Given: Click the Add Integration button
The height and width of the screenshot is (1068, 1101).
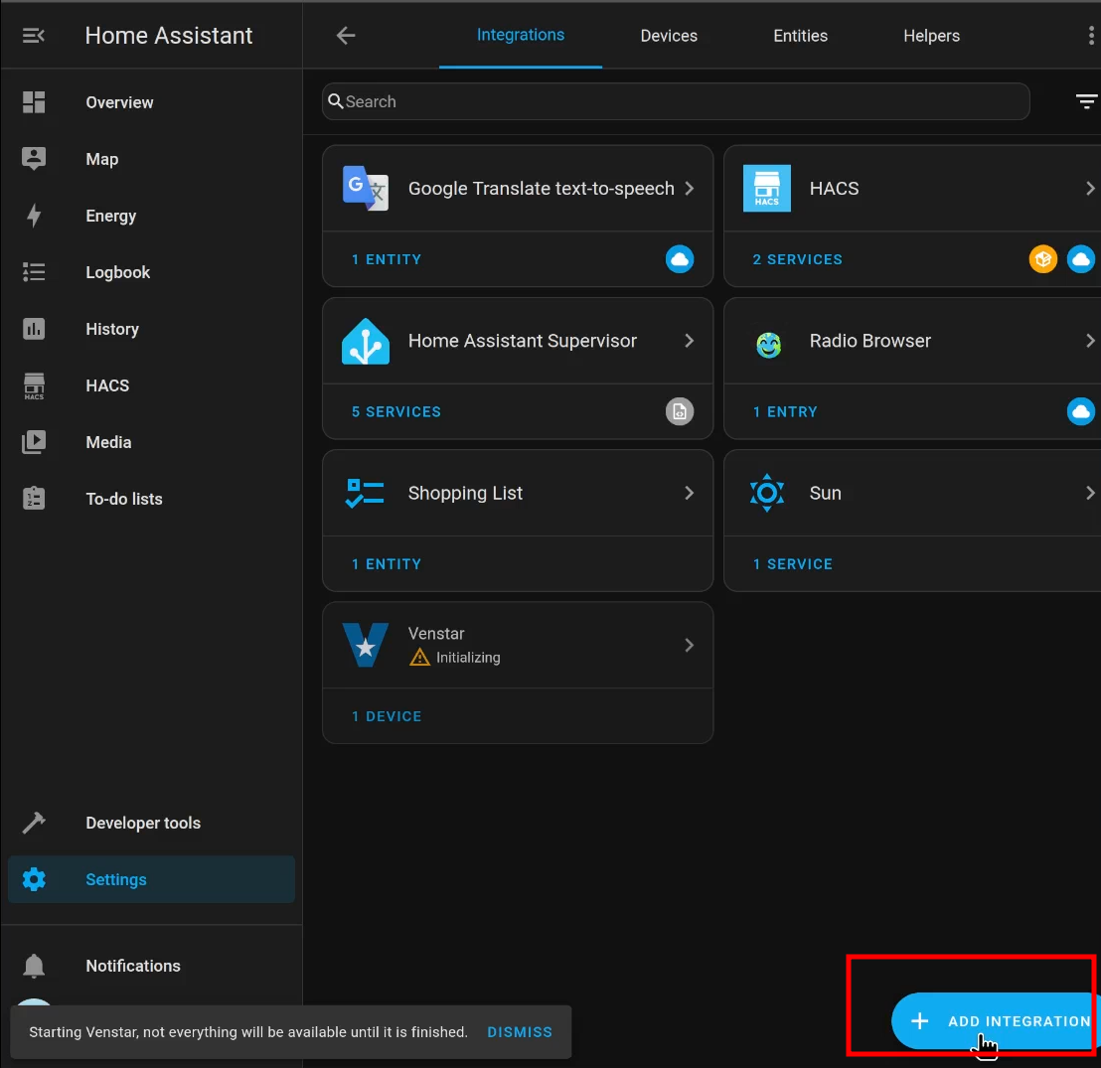Looking at the screenshot, I should (x=996, y=1021).
